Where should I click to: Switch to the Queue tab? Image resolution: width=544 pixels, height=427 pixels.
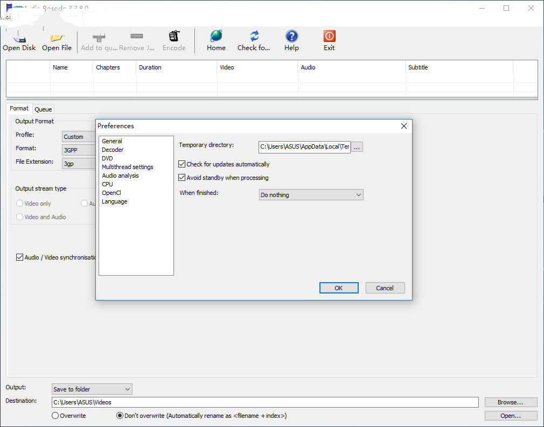point(43,109)
